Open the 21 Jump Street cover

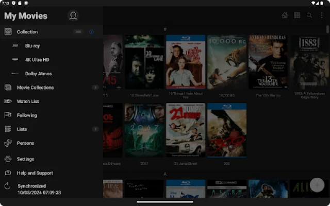[x=186, y=130]
